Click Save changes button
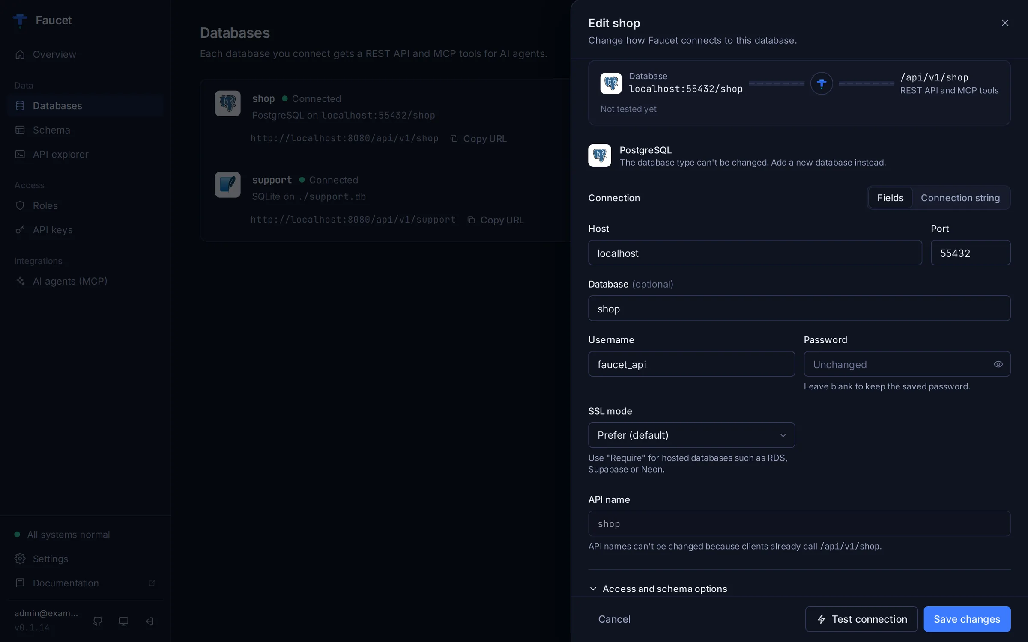The image size is (1028, 642). point(967,619)
